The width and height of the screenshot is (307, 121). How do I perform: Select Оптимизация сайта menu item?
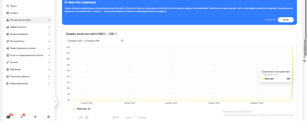28,20
